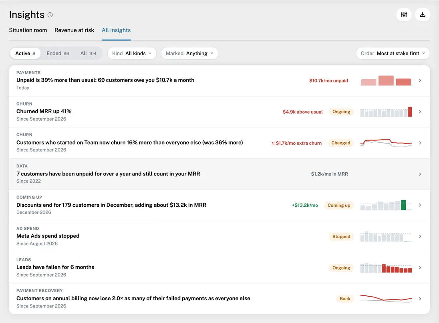Expand the 7 customers unpaid insight chevron
Screen dimensions: 439x323
tap(420, 174)
